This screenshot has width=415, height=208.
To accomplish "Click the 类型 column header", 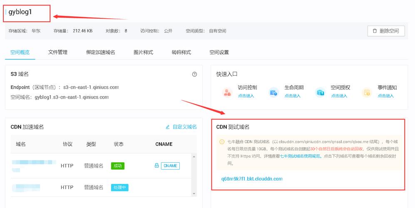I will pos(91,144).
